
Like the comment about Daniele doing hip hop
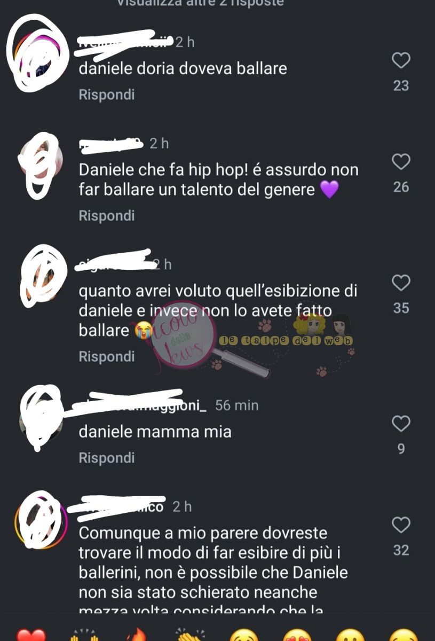[401, 162]
